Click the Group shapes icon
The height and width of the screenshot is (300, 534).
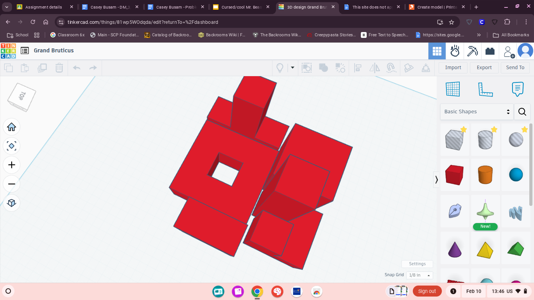click(x=306, y=68)
